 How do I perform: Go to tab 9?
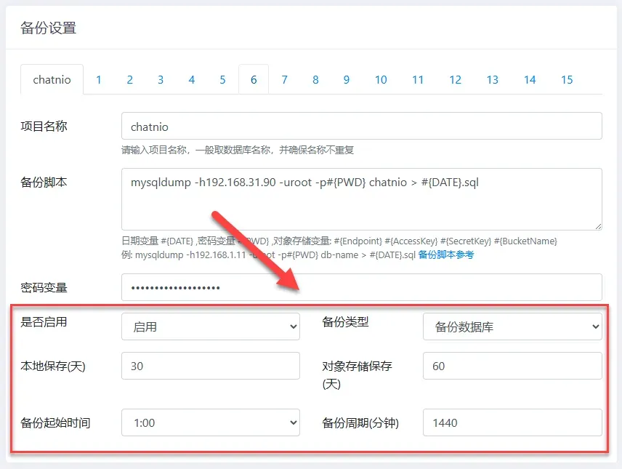[347, 79]
